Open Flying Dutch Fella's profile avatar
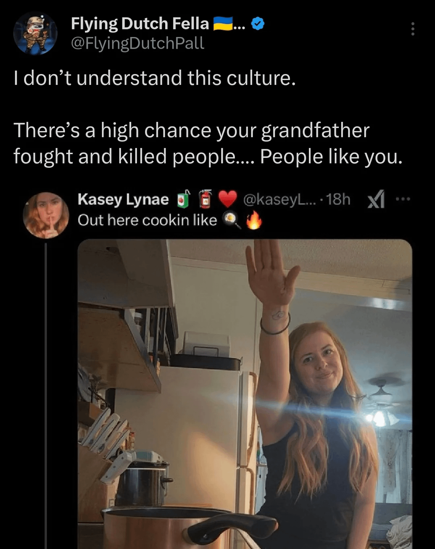The height and width of the screenshot is (549, 435). [35, 33]
